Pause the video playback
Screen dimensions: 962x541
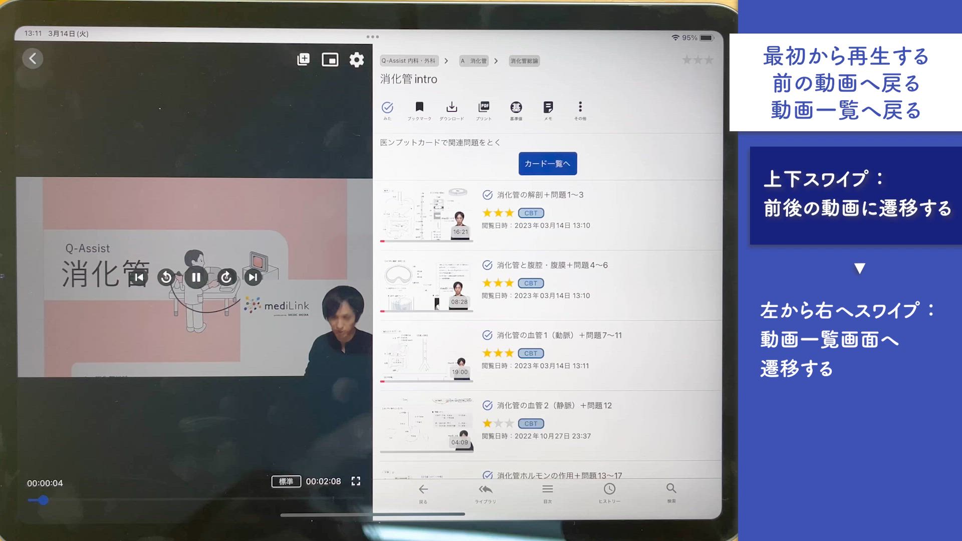coord(196,277)
